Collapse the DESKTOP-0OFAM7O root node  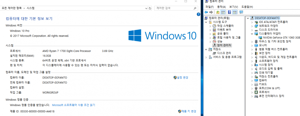point(248,18)
